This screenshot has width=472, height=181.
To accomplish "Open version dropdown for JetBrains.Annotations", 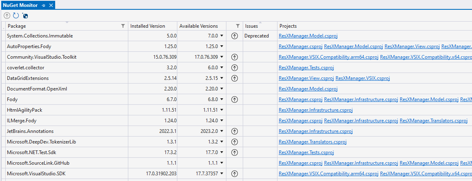I will [222, 131].
